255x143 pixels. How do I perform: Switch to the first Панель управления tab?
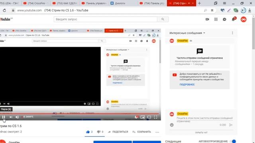click(94, 3)
